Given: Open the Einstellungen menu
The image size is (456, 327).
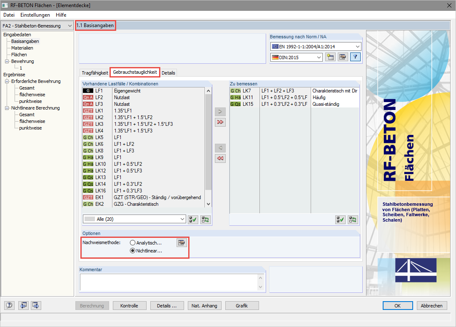Looking at the screenshot, I should (x=35, y=15).
